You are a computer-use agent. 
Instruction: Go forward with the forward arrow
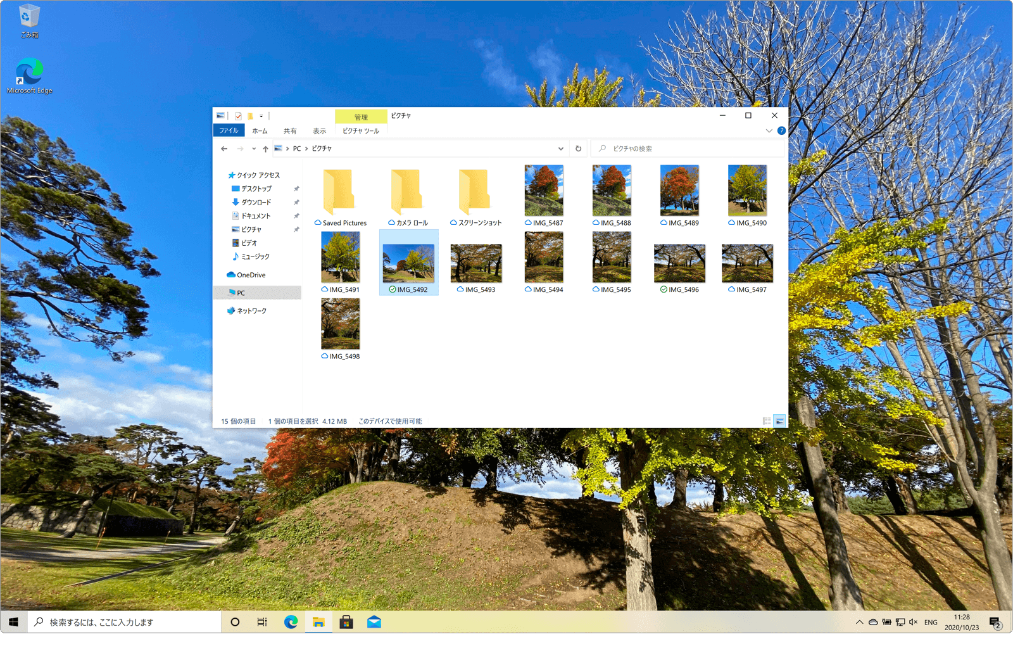click(x=240, y=149)
